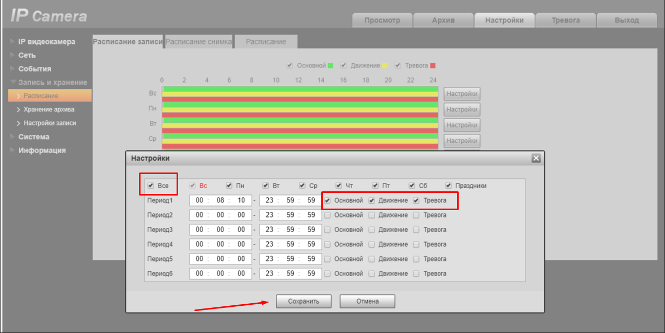This screenshot has height=333, width=665.
Task: Cancel dialog with Отмена button
Action: pyautogui.click(x=367, y=301)
